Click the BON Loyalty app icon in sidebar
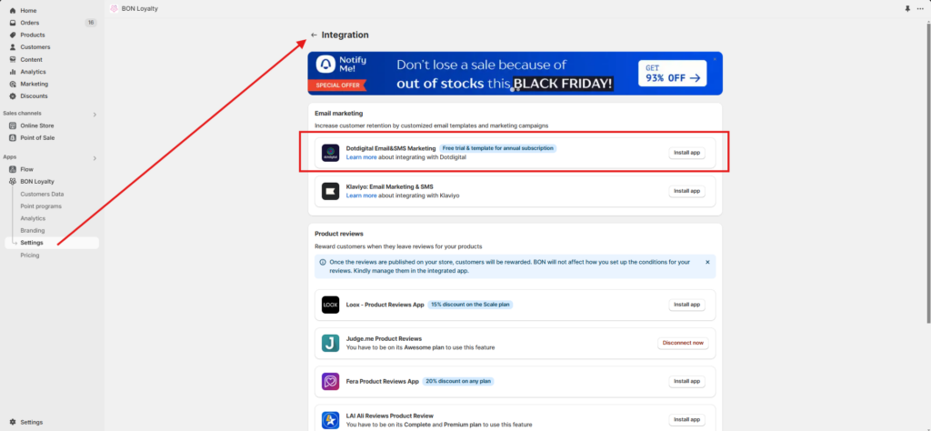 [13, 182]
